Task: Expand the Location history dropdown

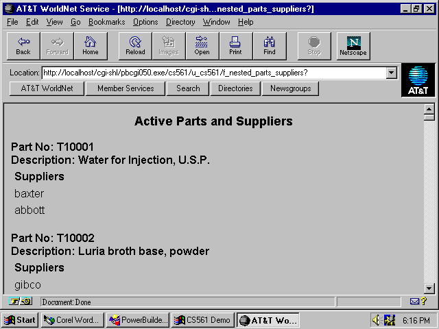Action: (392, 73)
